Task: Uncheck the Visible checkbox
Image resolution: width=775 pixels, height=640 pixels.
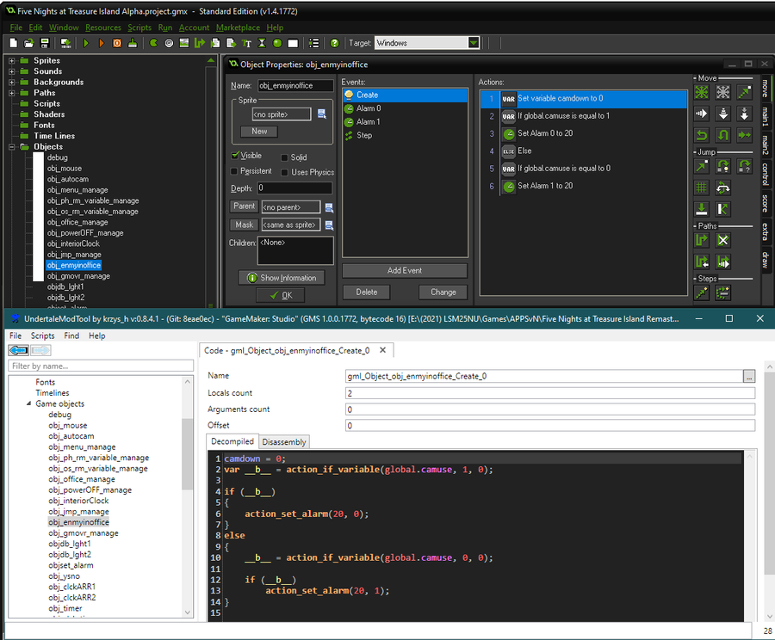Action: 236,156
